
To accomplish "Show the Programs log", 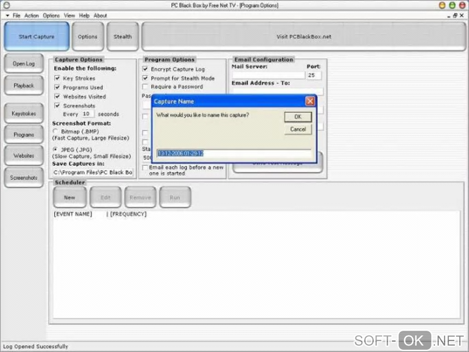I will click(x=24, y=135).
